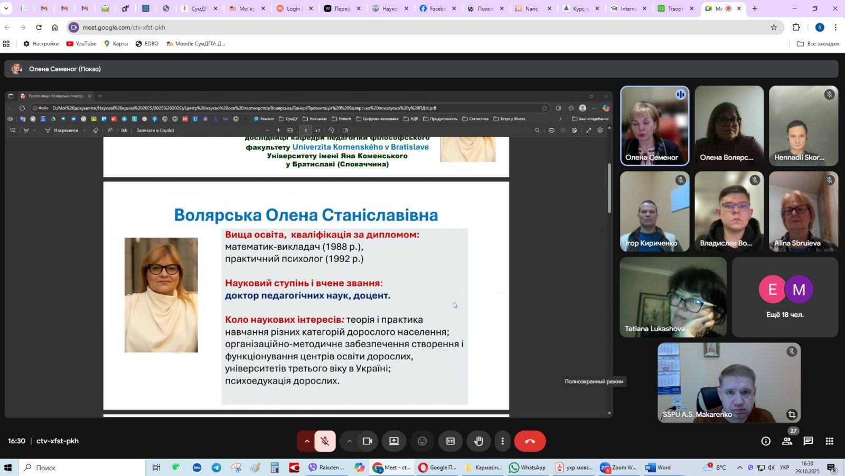Turn on closed captions
The image size is (845, 476).
(450, 441)
